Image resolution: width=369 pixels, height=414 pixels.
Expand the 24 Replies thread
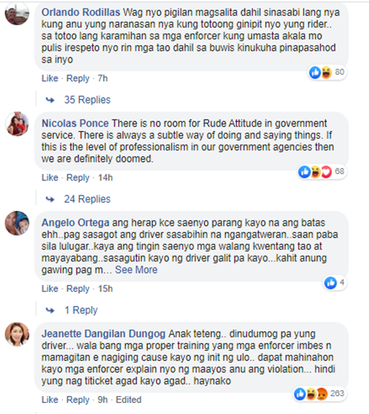point(87,199)
